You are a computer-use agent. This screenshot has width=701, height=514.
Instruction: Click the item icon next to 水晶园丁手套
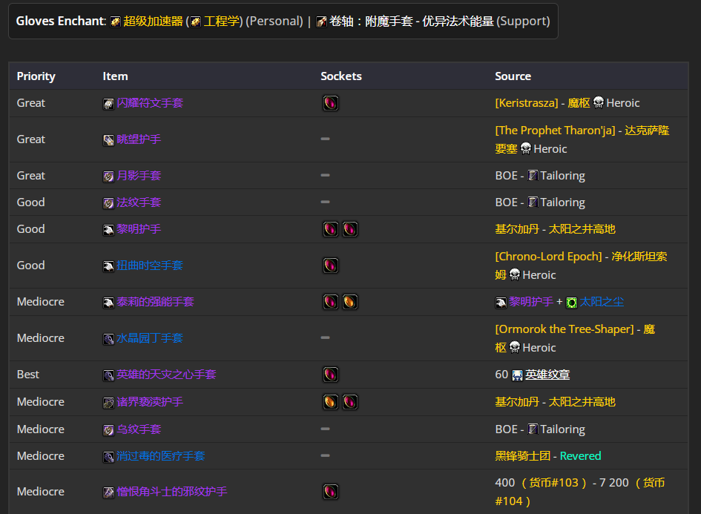108,339
